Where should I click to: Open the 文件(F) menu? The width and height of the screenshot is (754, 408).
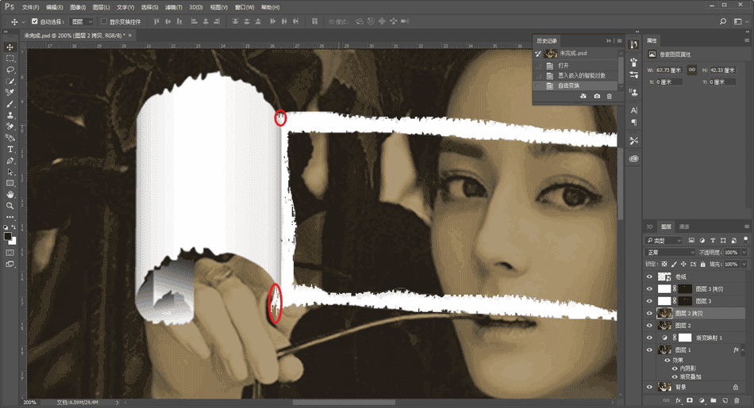[x=30, y=7]
